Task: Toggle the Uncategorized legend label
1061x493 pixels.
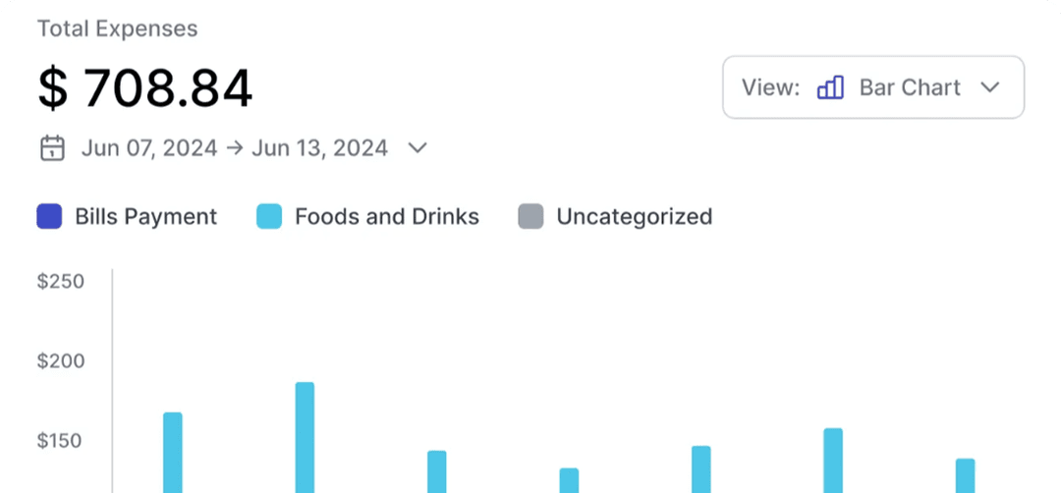Action: pyautogui.click(x=634, y=217)
